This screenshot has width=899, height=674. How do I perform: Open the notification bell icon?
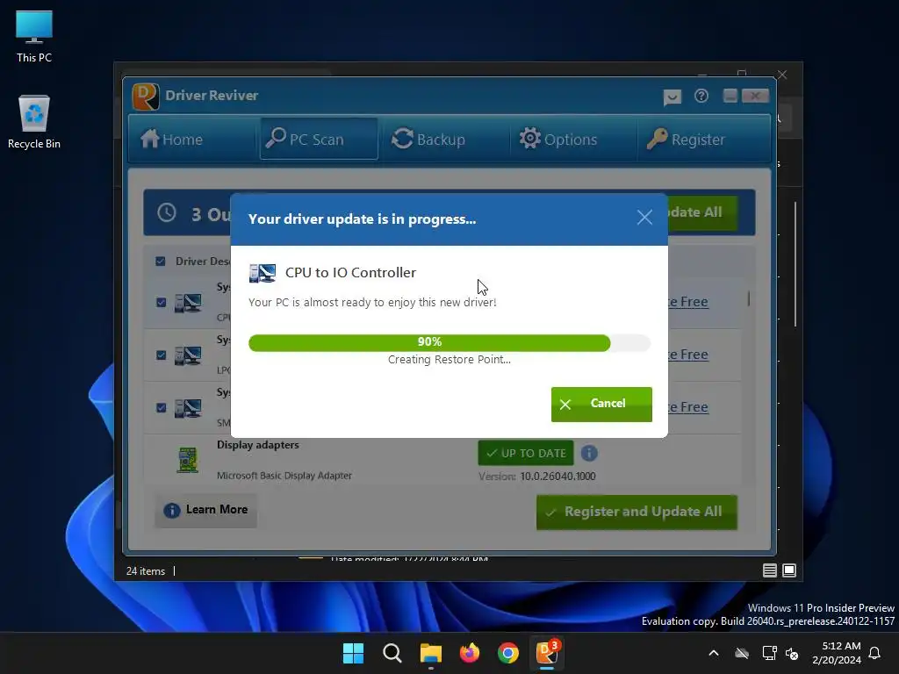874,653
